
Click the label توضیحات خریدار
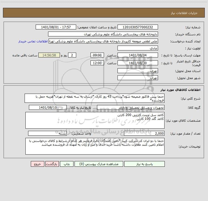click(x=190, y=147)
